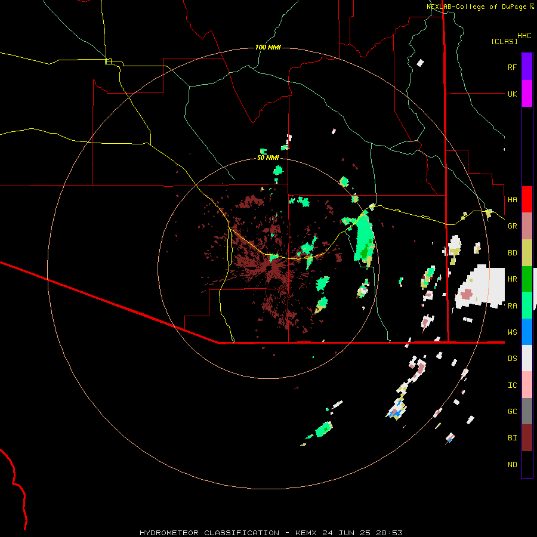This screenshot has width=537, height=537.
Task: Click the BI legend label
Action: (512, 438)
